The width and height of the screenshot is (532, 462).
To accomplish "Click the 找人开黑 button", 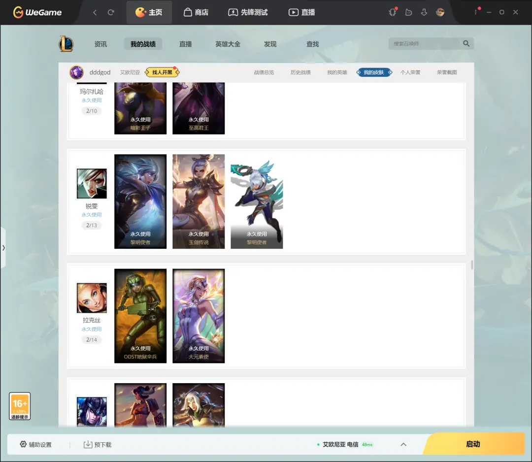I will 162,72.
